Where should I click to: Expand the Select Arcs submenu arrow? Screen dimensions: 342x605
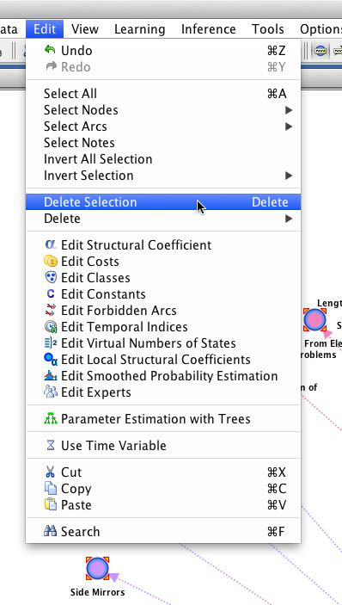pyautogui.click(x=289, y=127)
